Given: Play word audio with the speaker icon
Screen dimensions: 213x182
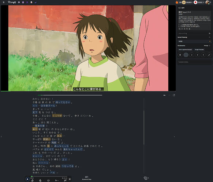Looking at the screenshot, I should pos(179,8).
